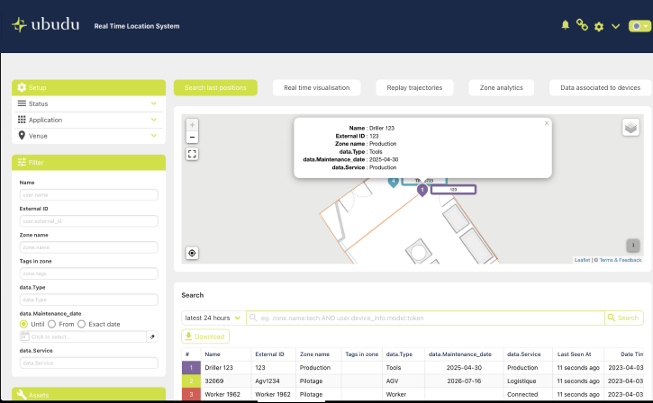Expand the Application section

pos(88,120)
